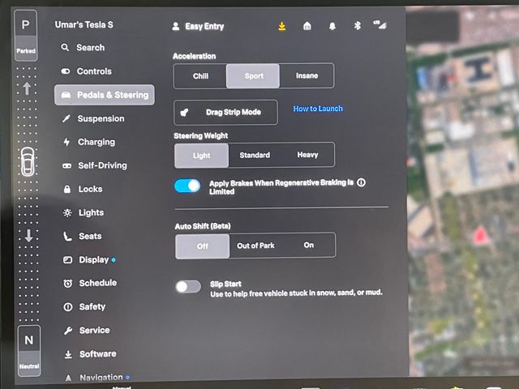519x389 pixels.
Task: Show info for regenerative braking option
Action: point(362,182)
